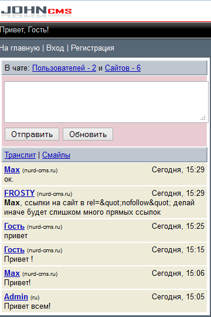Open FROSTY user profile link
This screenshot has width=211, height=317.
19,193
